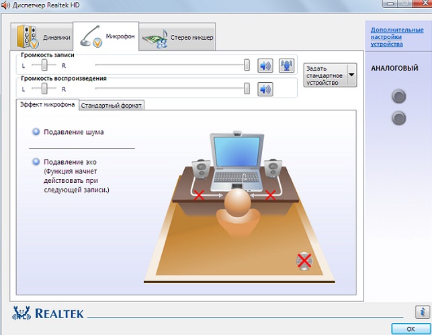Viewport: 432px width, 335px height.
Task: Enable noise suppression (Подавление шума)
Action: point(36,133)
